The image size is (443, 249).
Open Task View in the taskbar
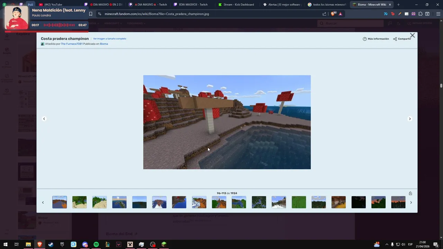[16, 245]
